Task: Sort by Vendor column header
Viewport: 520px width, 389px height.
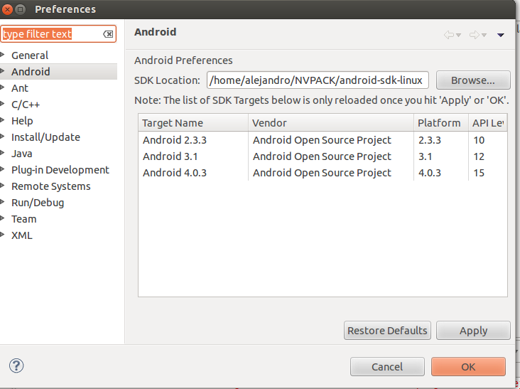Action: pyautogui.click(x=331, y=123)
